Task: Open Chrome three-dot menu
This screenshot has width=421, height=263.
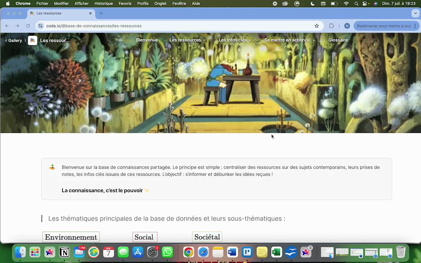Action: pos(415,26)
